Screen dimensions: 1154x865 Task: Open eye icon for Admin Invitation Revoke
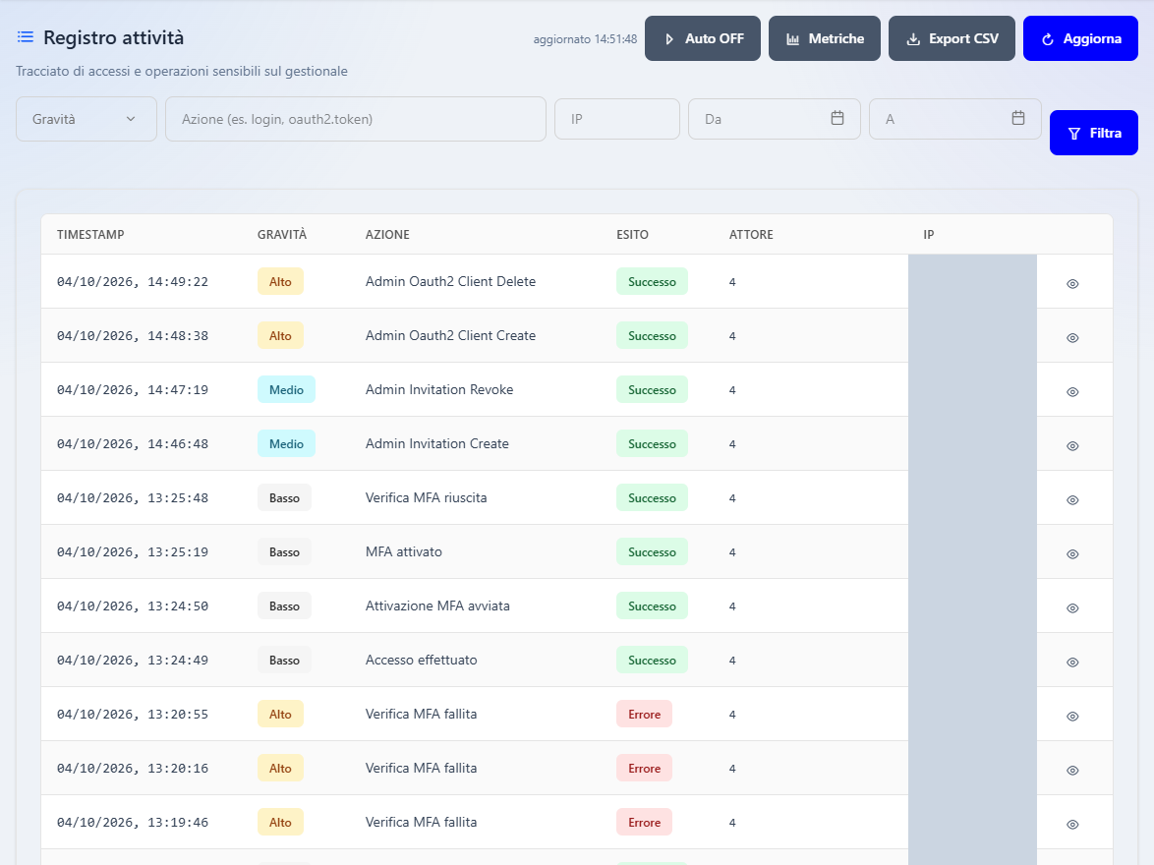(x=1072, y=391)
